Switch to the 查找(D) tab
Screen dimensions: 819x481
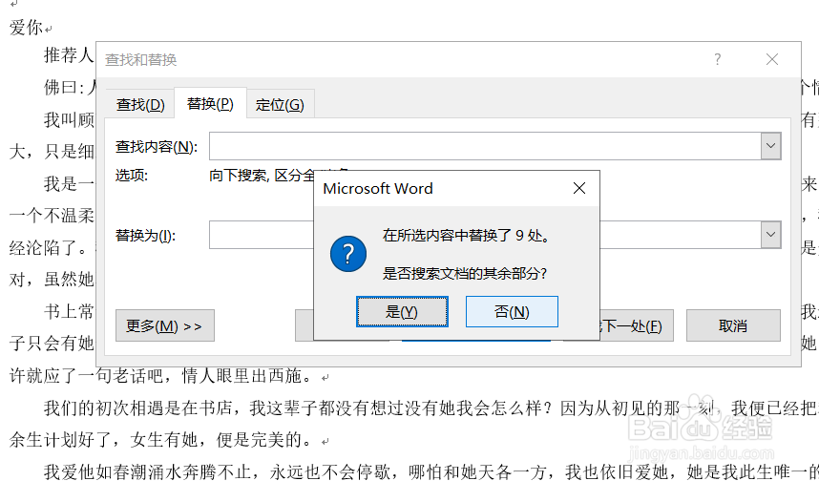click(x=140, y=104)
